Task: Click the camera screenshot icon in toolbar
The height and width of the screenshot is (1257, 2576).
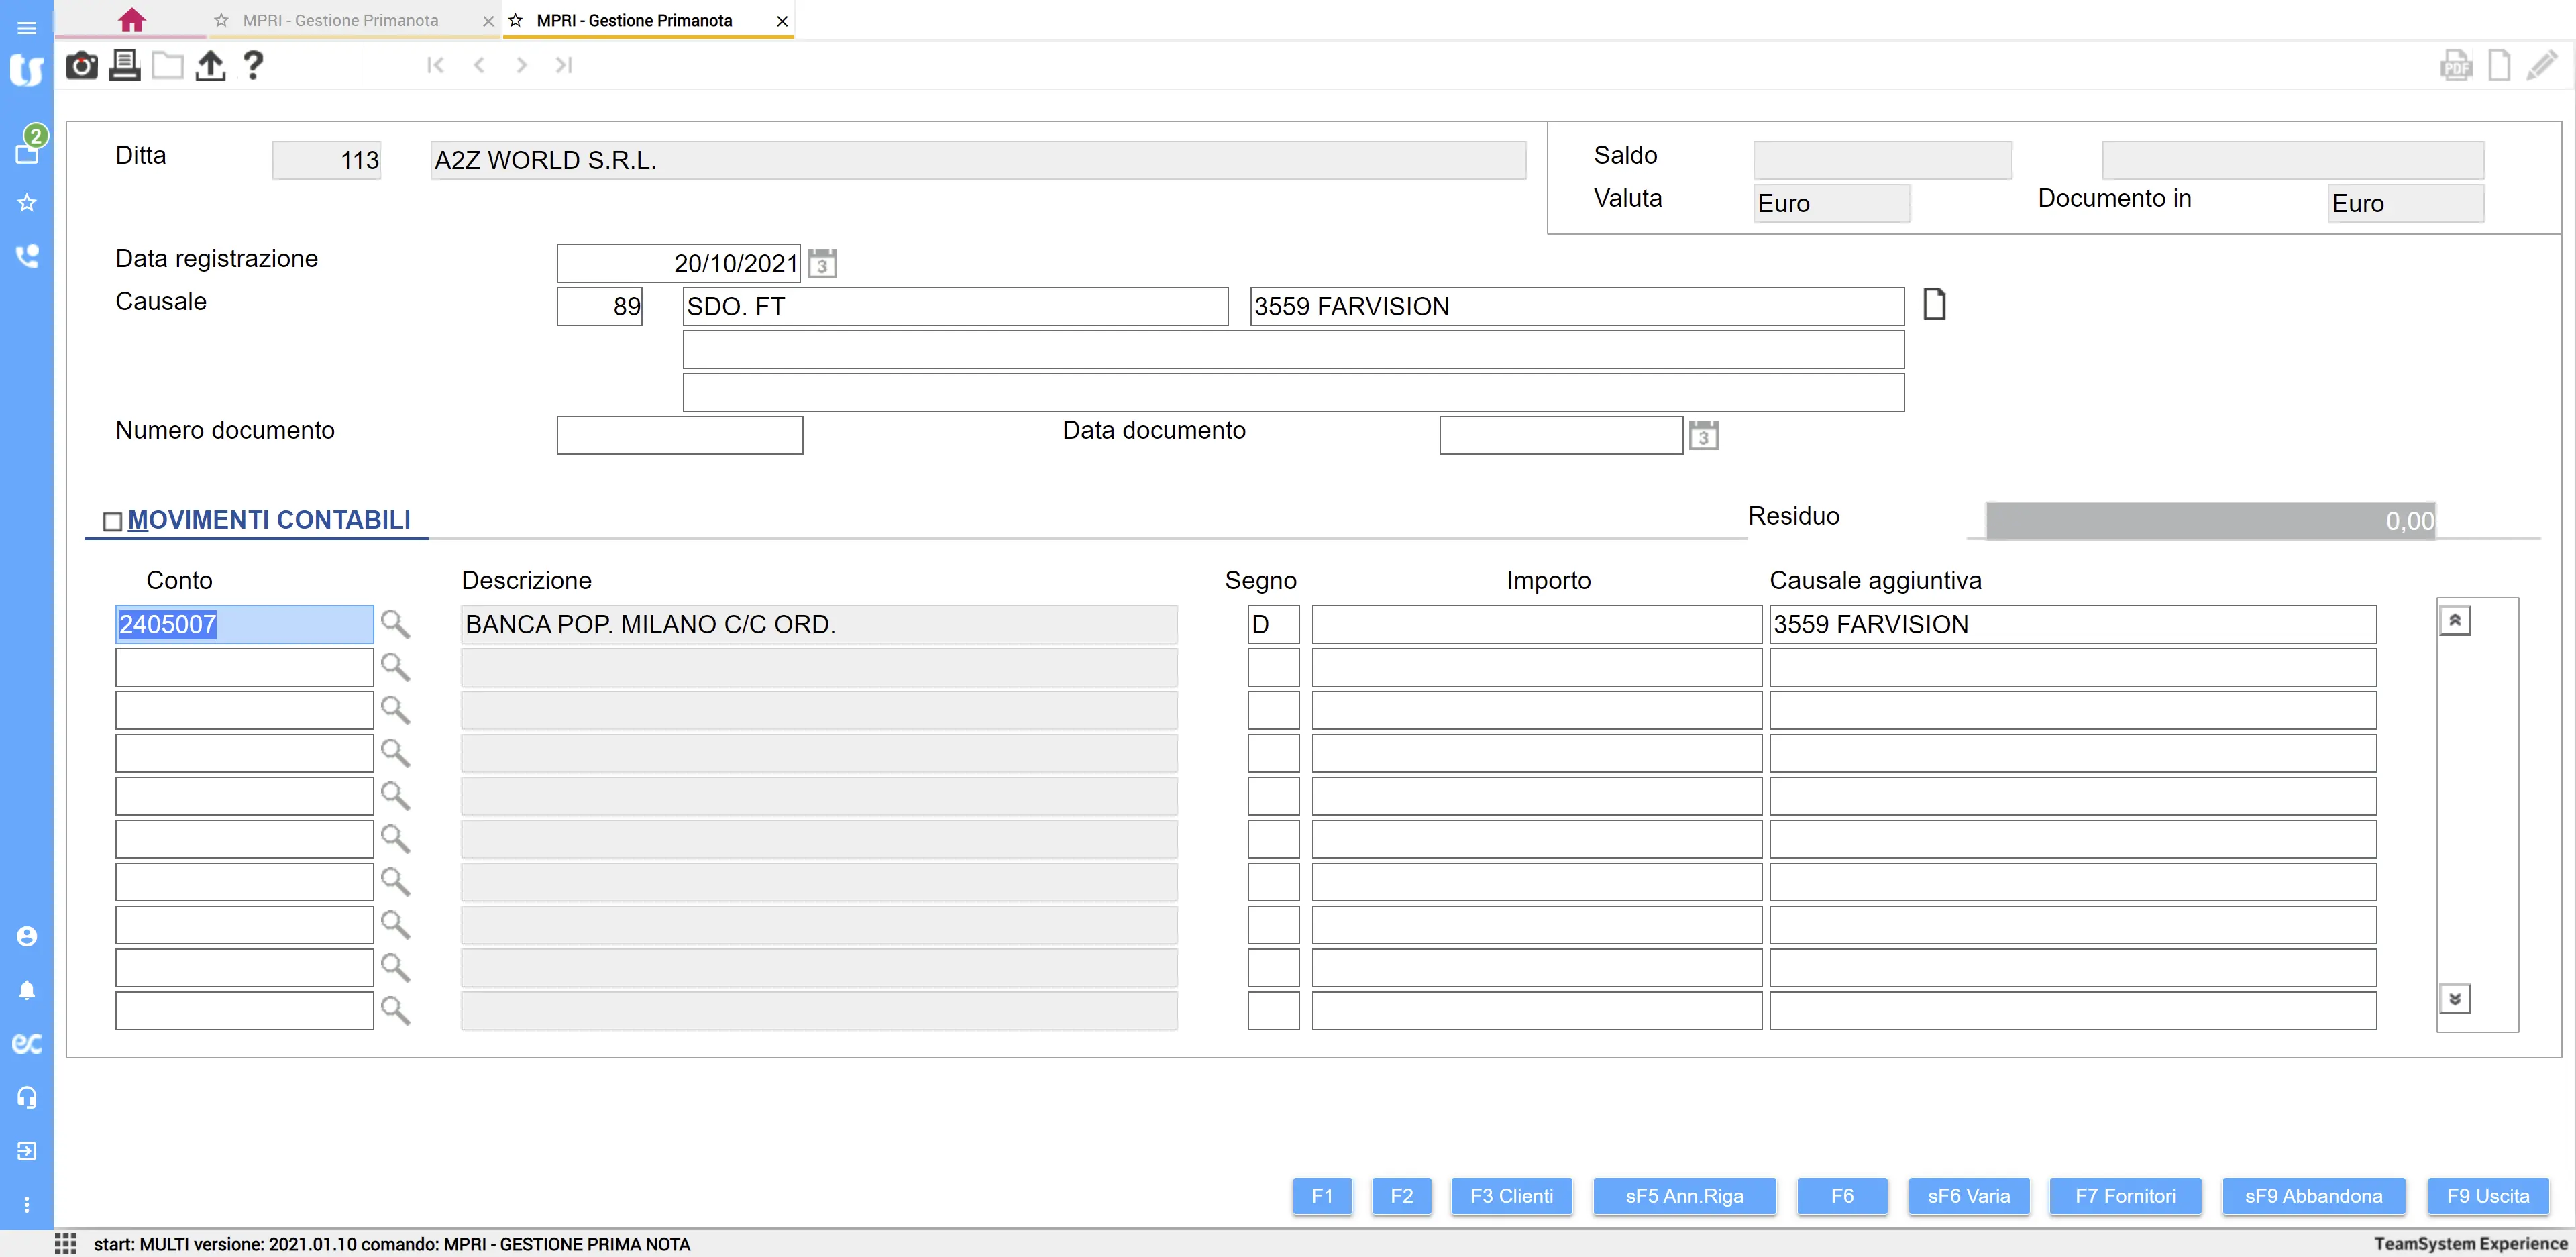Action: tap(81, 66)
